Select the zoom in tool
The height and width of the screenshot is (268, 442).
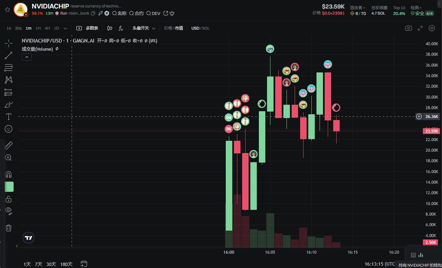click(x=8, y=158)
